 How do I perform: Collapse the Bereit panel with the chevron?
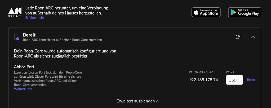pos(253,37)
